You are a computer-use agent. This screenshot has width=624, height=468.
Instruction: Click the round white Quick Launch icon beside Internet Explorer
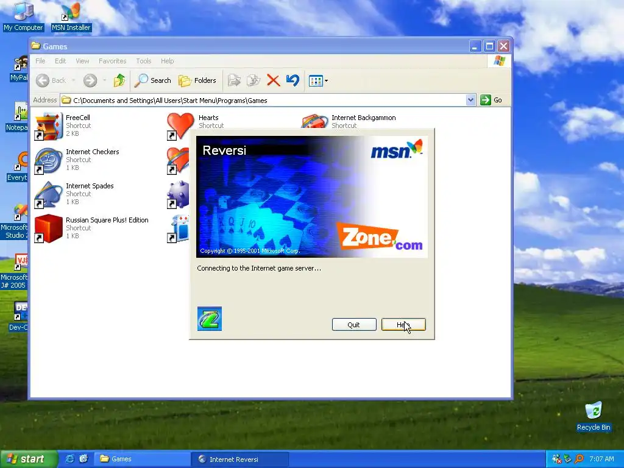[83, 459]
